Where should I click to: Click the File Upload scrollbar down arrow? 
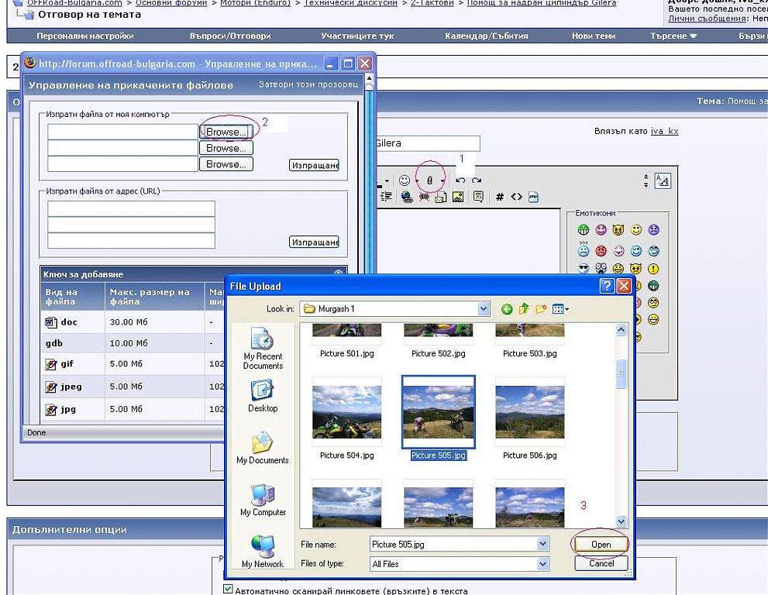[x=621, y=521]
